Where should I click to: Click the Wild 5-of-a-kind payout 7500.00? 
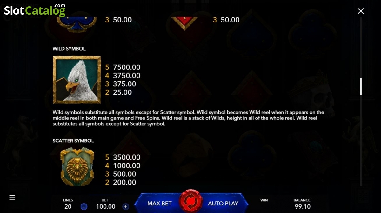pos(127,67)
